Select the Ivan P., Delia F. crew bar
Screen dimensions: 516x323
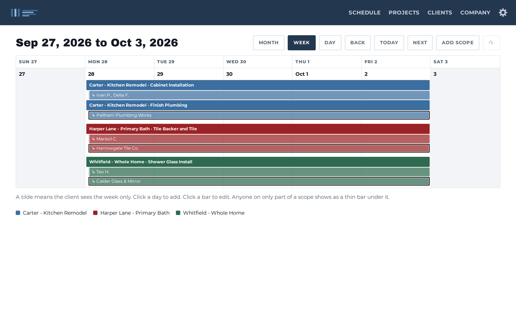(259, 95)
